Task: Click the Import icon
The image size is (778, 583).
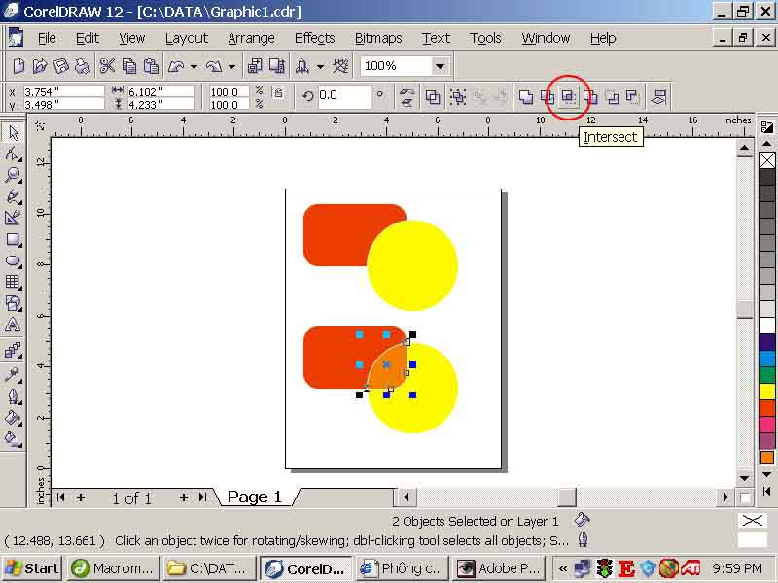Action: pos(255,66)
